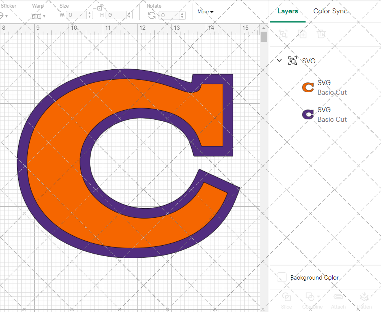Click the orange C layer thumbnail

coord(307,87)
